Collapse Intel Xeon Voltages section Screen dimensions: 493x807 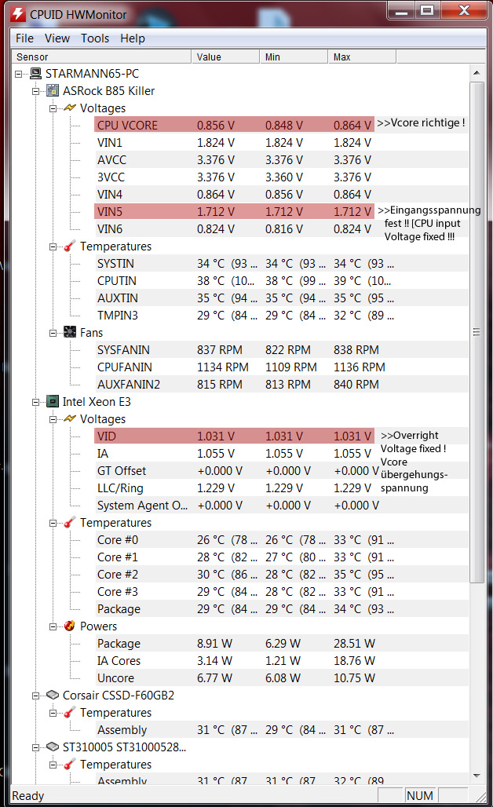click(x=53, y=419)
